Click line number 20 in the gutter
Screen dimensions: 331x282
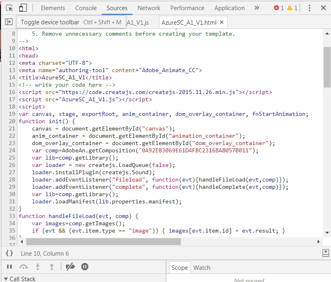[12, 121]
